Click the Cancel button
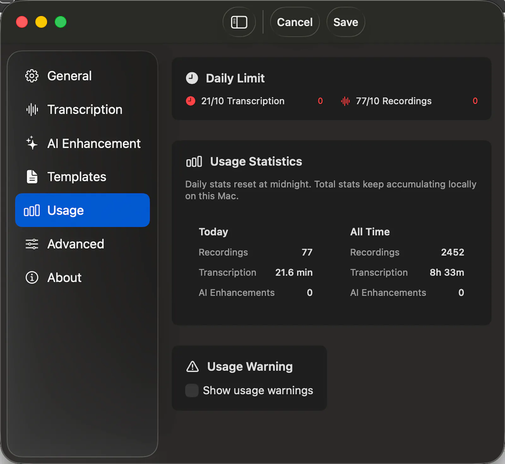Viewport: 505px width, 464px height. (295, 22)
